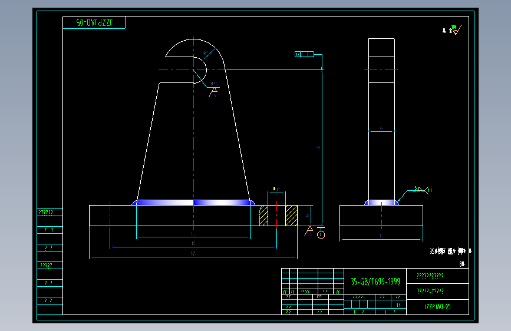The width and height of the screenshot is (511, 331).
Task: Select the ?????-????? cell in title block
Action: [430, 291]
